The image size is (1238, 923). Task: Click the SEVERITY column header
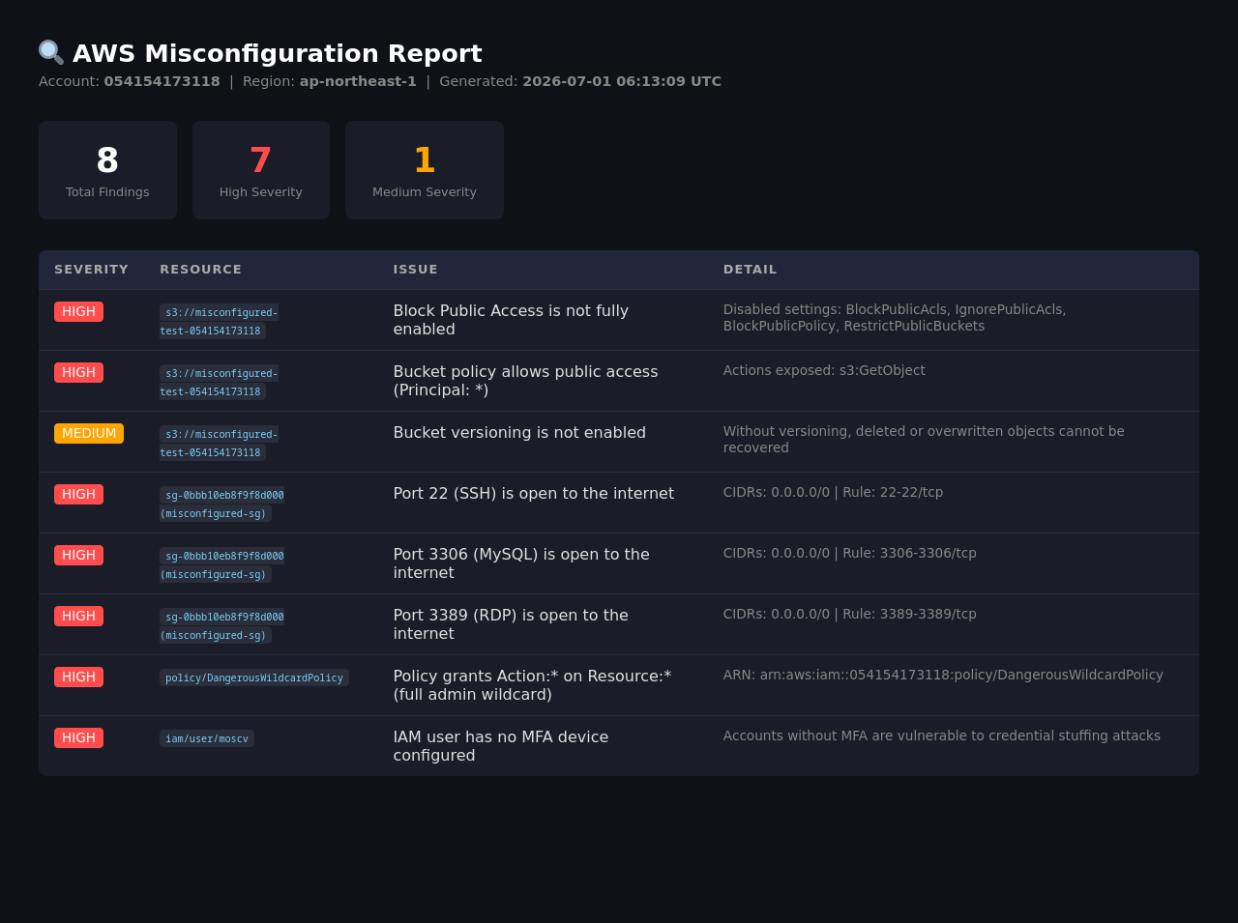pyautogui.click(x=91, y=270)
